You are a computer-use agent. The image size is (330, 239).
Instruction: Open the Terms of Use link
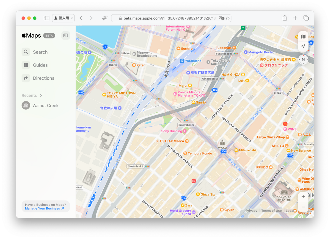click(271, 211)
